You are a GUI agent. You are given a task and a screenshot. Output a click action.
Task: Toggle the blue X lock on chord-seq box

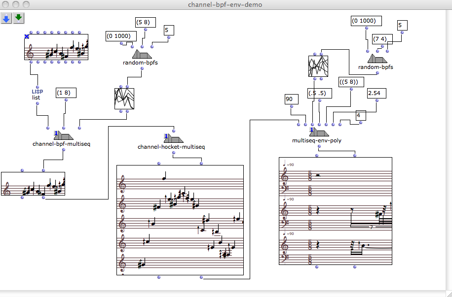(x=27, y=36)
